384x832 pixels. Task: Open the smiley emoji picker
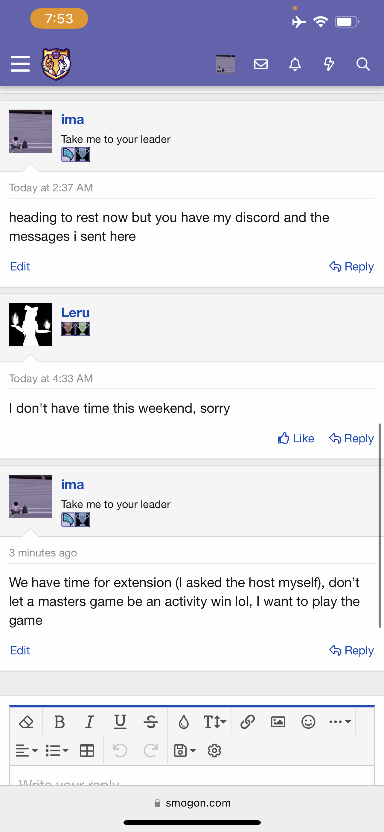click(308, 722)
